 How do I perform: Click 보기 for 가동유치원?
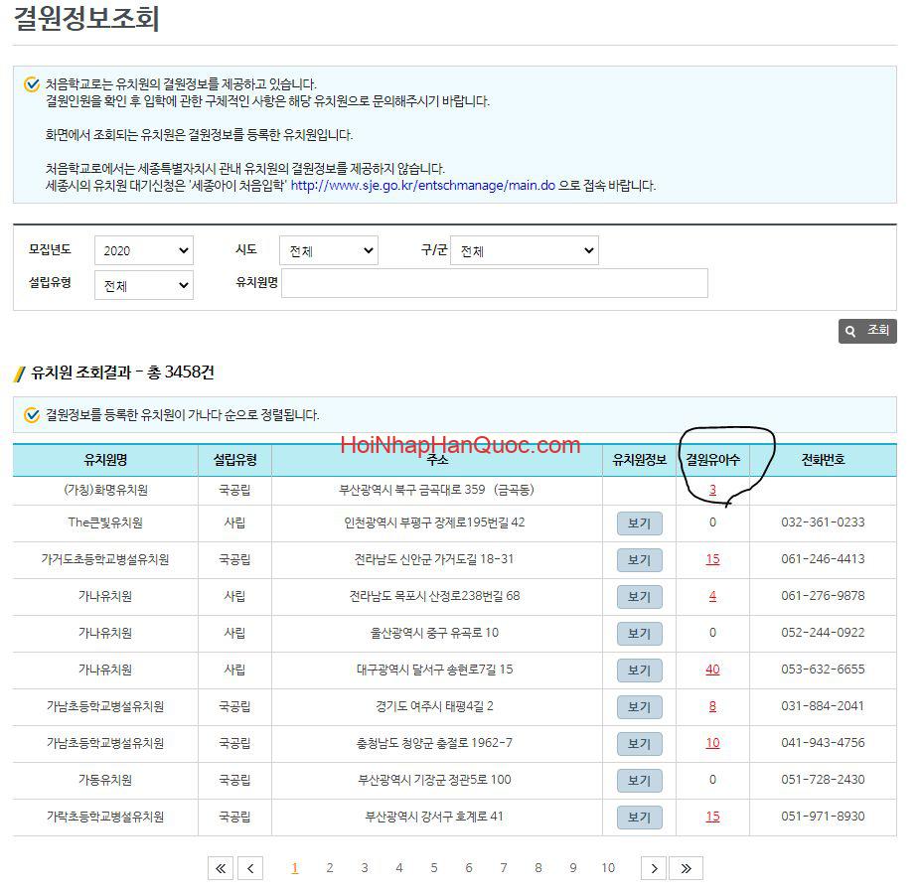tap(639, 781)
